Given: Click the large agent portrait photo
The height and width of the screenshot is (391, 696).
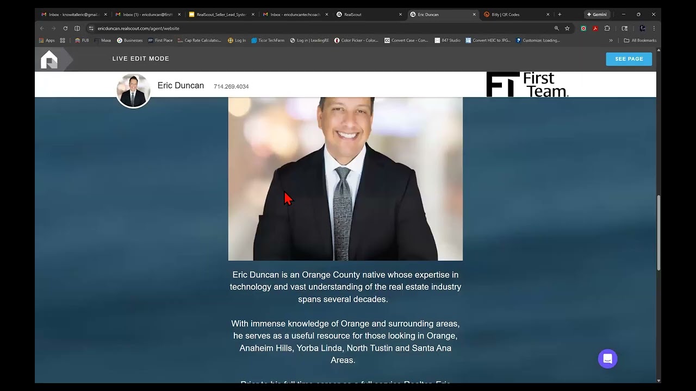Looking at the screenshot, I should 345,179.
